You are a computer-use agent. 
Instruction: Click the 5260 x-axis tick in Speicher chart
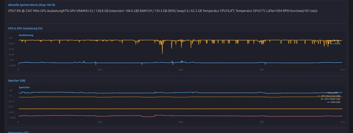(x=181, y=122)
